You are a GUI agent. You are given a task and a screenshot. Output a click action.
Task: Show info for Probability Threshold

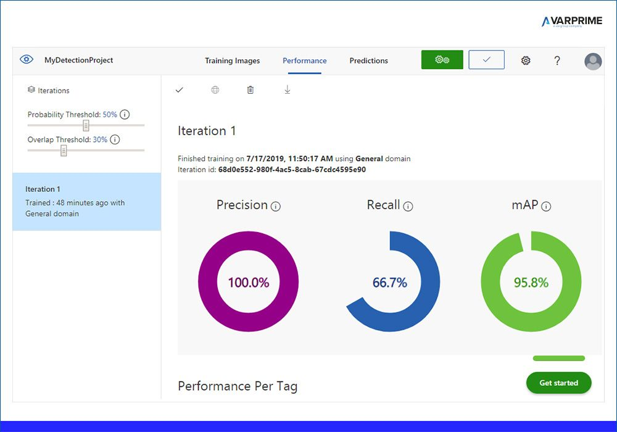[125, 115]
